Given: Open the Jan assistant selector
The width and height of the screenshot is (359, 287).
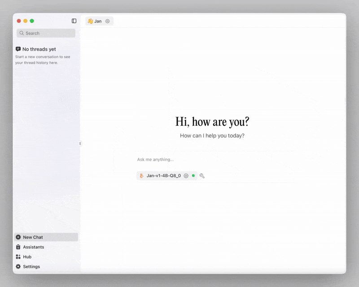Looking at the screenshot, I should coord(95,21).
